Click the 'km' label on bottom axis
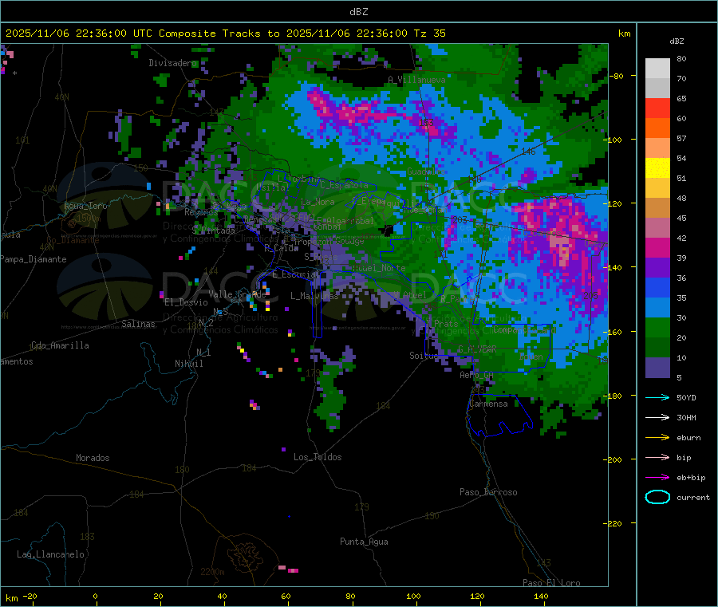This screenshot has width=718, height=607. point(11,598)
